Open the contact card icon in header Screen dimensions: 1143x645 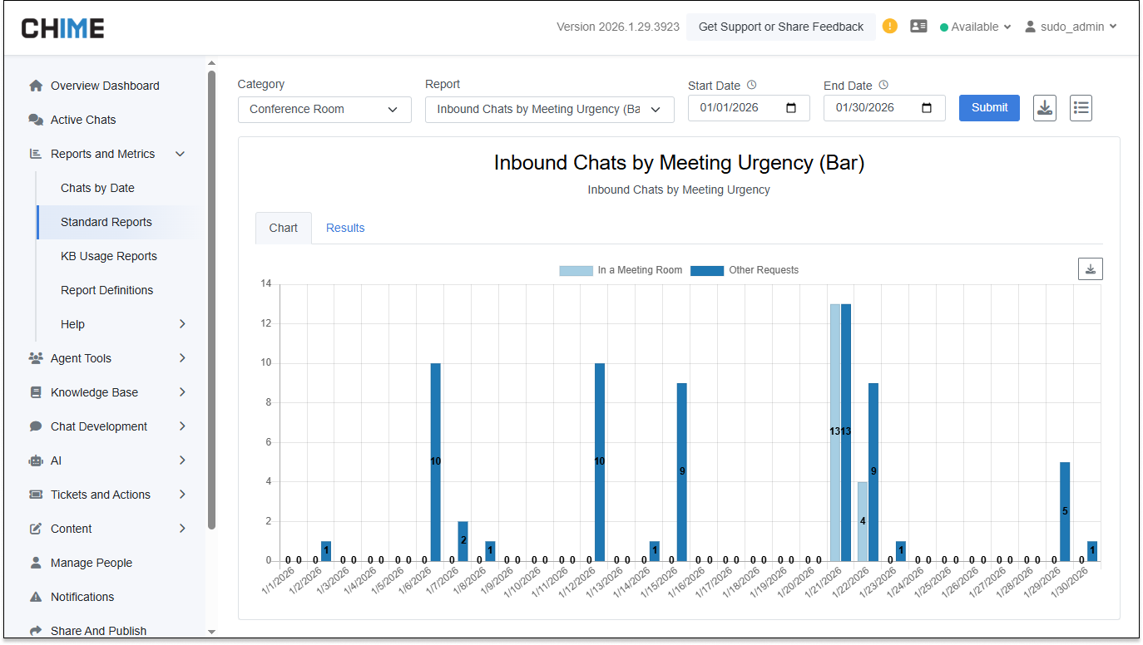tap(918, 26)
